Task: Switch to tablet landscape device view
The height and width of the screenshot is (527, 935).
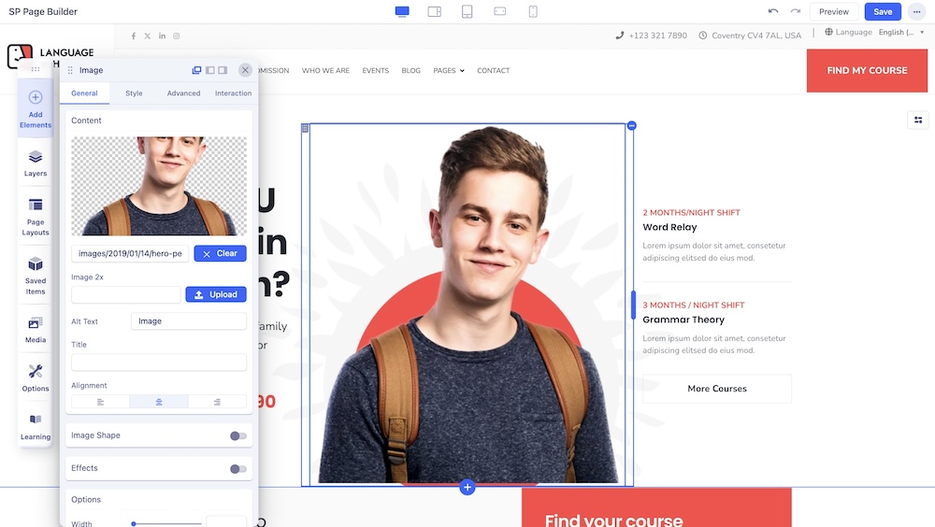Action: click(x=435, y=11)
